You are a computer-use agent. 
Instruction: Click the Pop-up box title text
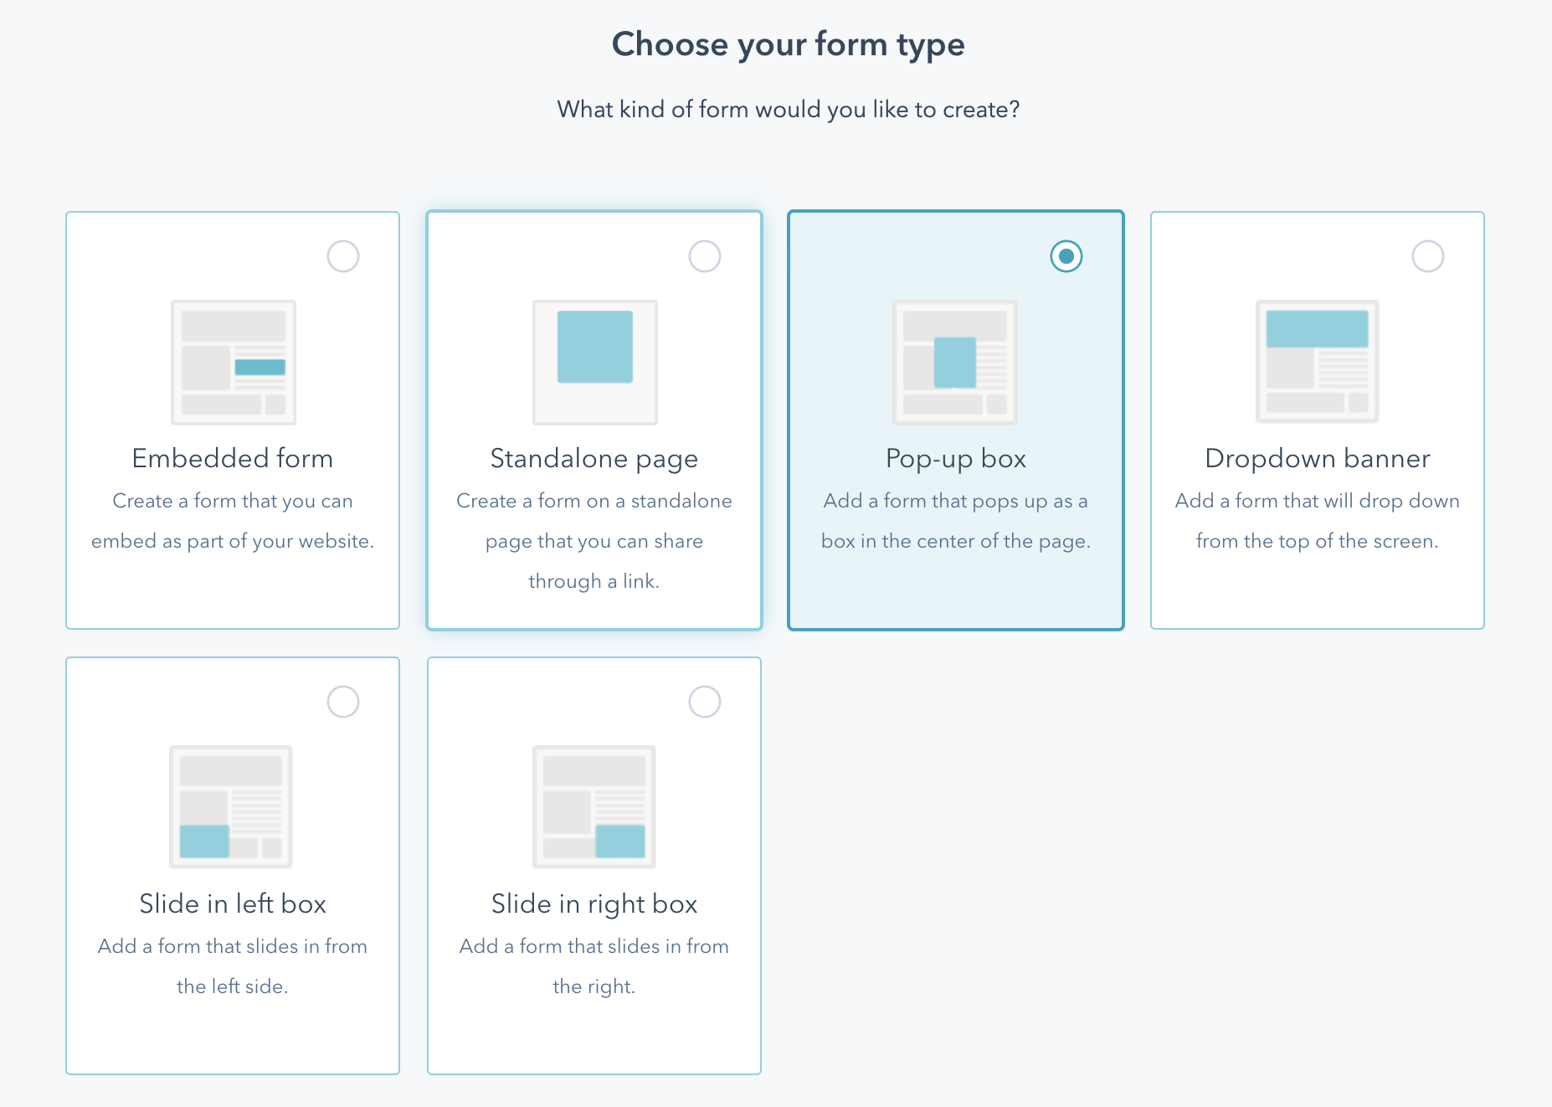click(955, 459)
